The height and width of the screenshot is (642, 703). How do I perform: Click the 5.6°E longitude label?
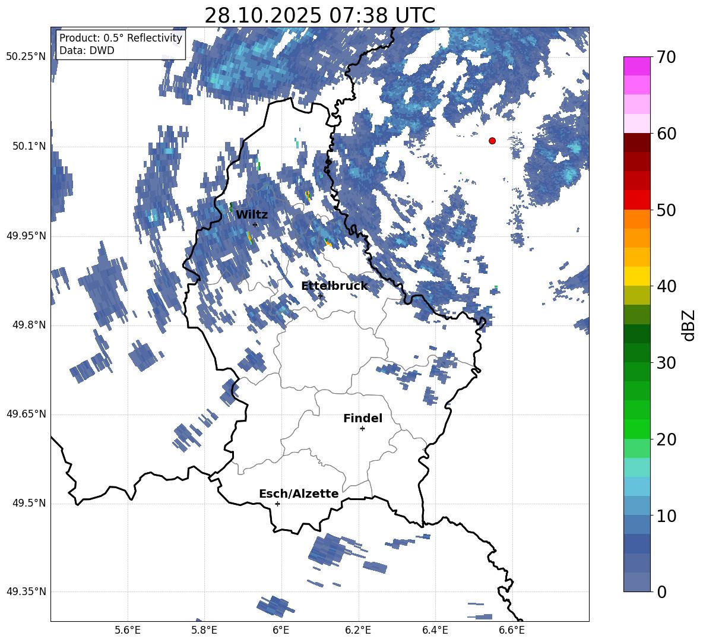click(128, 630)
